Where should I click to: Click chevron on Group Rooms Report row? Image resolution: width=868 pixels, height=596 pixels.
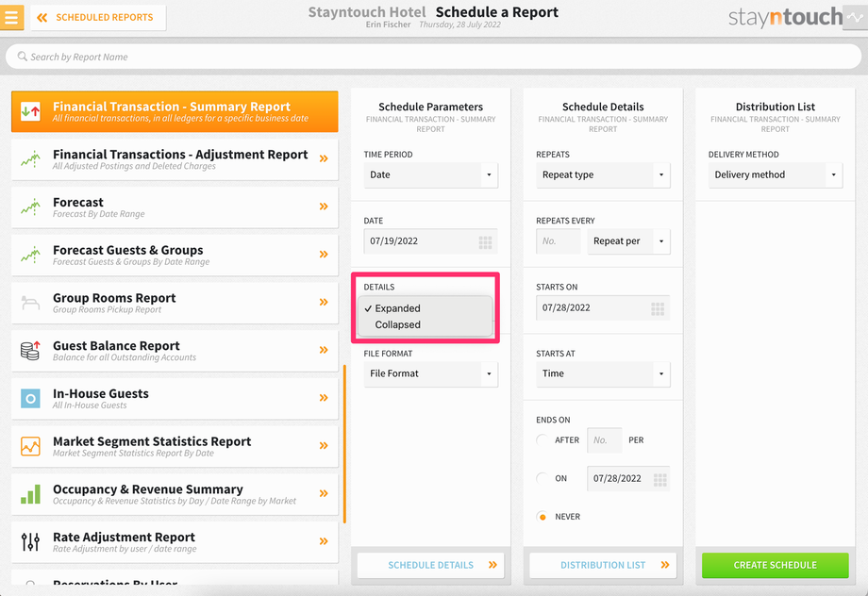click(x=324, y=302)
